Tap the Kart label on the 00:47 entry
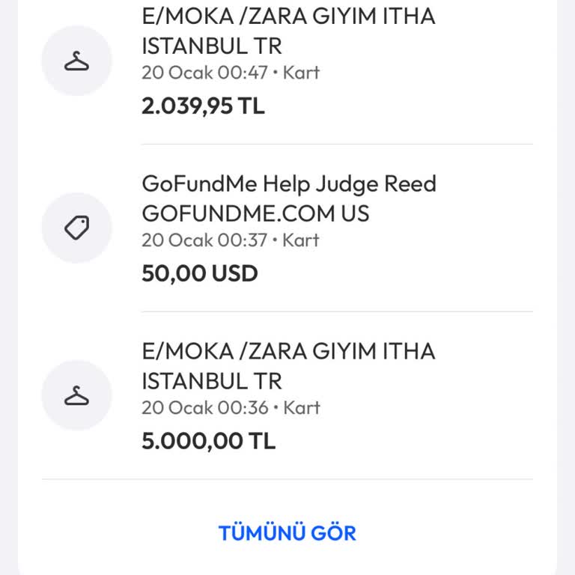Image resolution: width=575 pixels, height=575 pixels. (301, 73)
